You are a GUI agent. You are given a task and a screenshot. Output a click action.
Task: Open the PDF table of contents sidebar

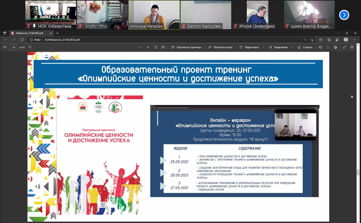5,47
